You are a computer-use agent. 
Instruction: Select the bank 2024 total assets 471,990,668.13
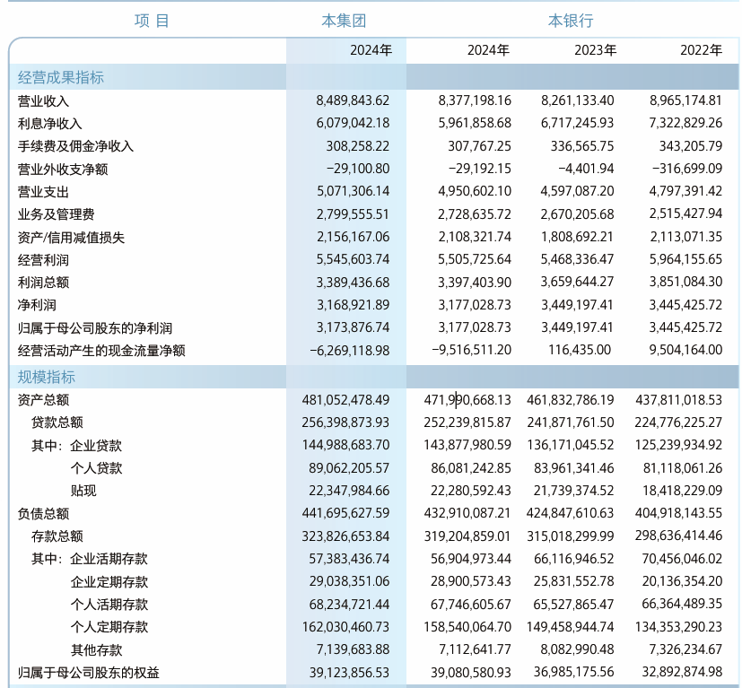[x=467, y=400]
